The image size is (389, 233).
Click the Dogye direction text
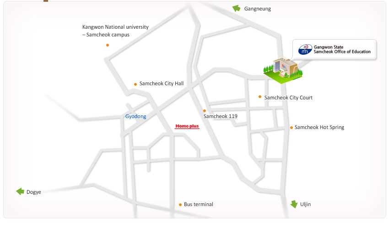click(34, 192)
